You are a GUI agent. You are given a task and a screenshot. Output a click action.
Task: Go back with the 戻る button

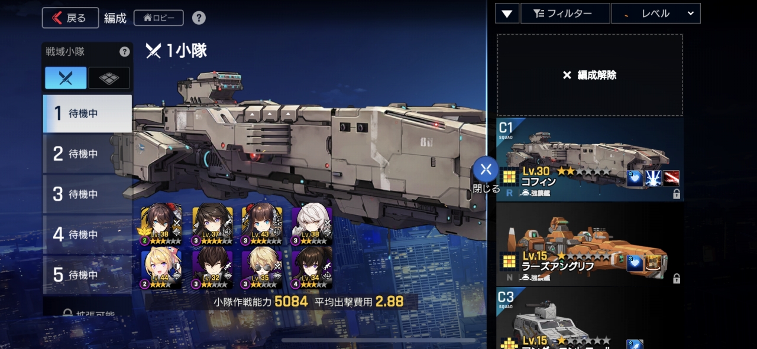(x=70, y=18)
